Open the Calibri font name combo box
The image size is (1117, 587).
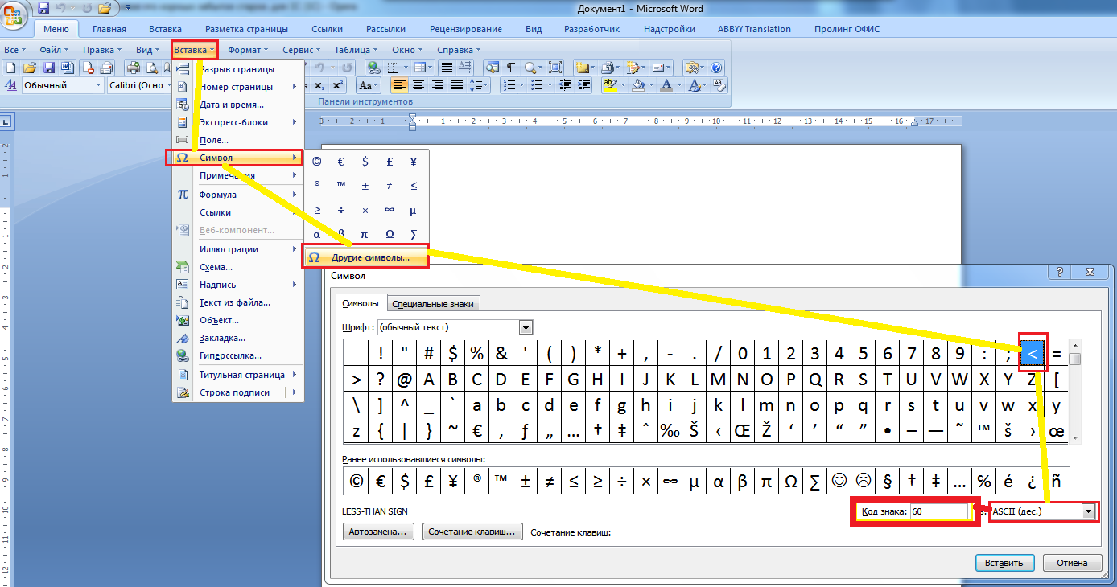point(142,85)
